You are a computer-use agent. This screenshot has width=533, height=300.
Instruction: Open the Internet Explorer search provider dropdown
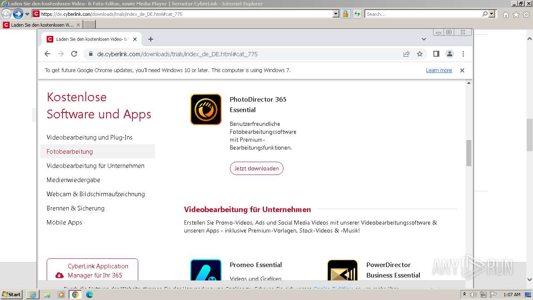click(x=492, y=14)
